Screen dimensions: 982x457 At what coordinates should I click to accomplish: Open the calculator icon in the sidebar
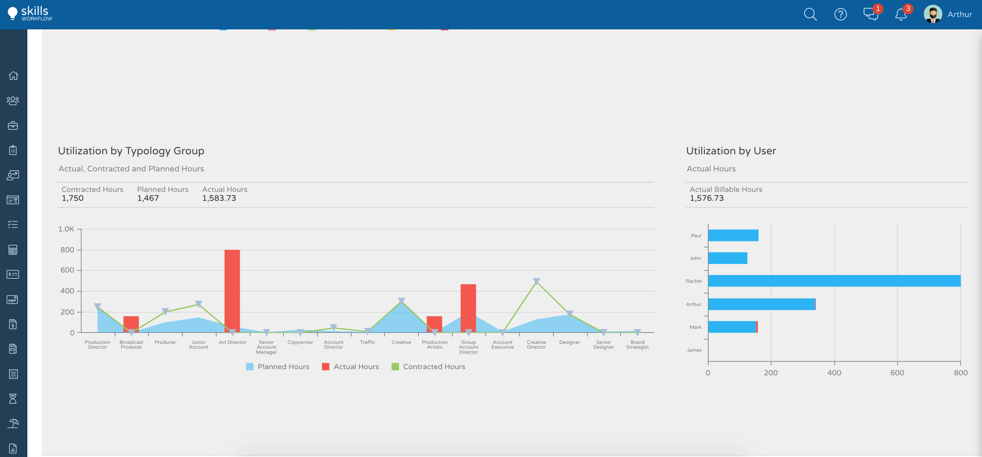[x=13, y=250]
